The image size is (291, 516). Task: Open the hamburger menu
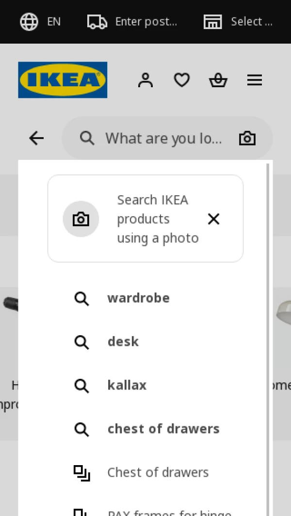[255, 80]
